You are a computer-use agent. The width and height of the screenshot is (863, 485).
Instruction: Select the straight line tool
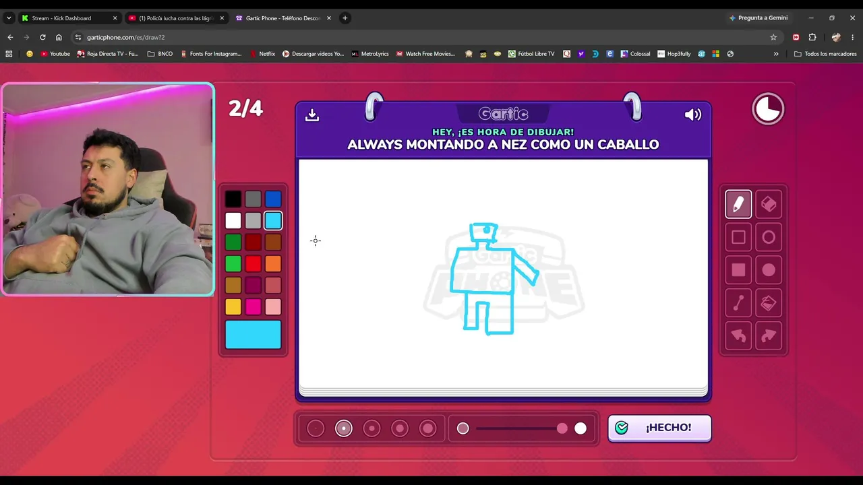pos(738,303)
